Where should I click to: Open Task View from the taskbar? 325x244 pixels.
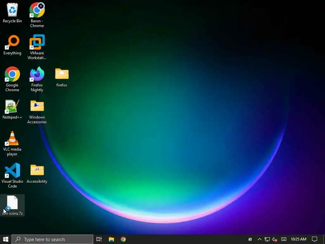click(99, 239)
